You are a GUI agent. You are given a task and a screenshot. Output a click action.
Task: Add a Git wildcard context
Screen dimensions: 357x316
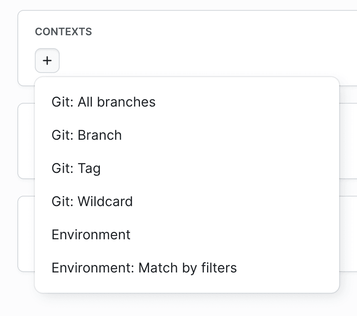pyautogui.click(x=92, y=202)
